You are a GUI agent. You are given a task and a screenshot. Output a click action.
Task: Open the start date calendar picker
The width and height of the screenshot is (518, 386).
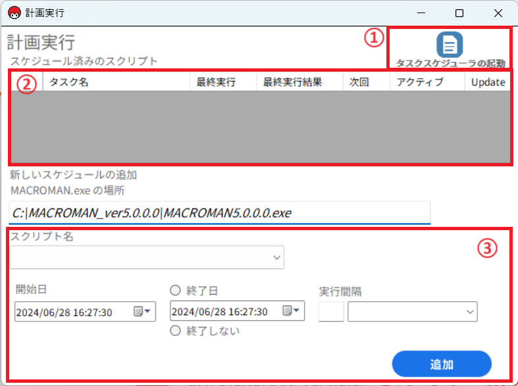142,311
